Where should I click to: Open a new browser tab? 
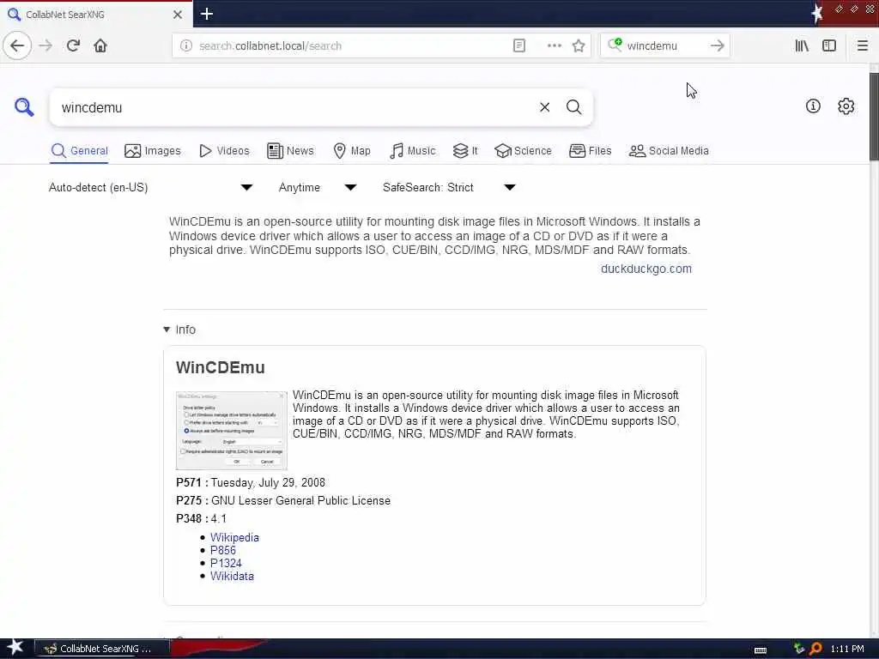[x=207, y=14]
